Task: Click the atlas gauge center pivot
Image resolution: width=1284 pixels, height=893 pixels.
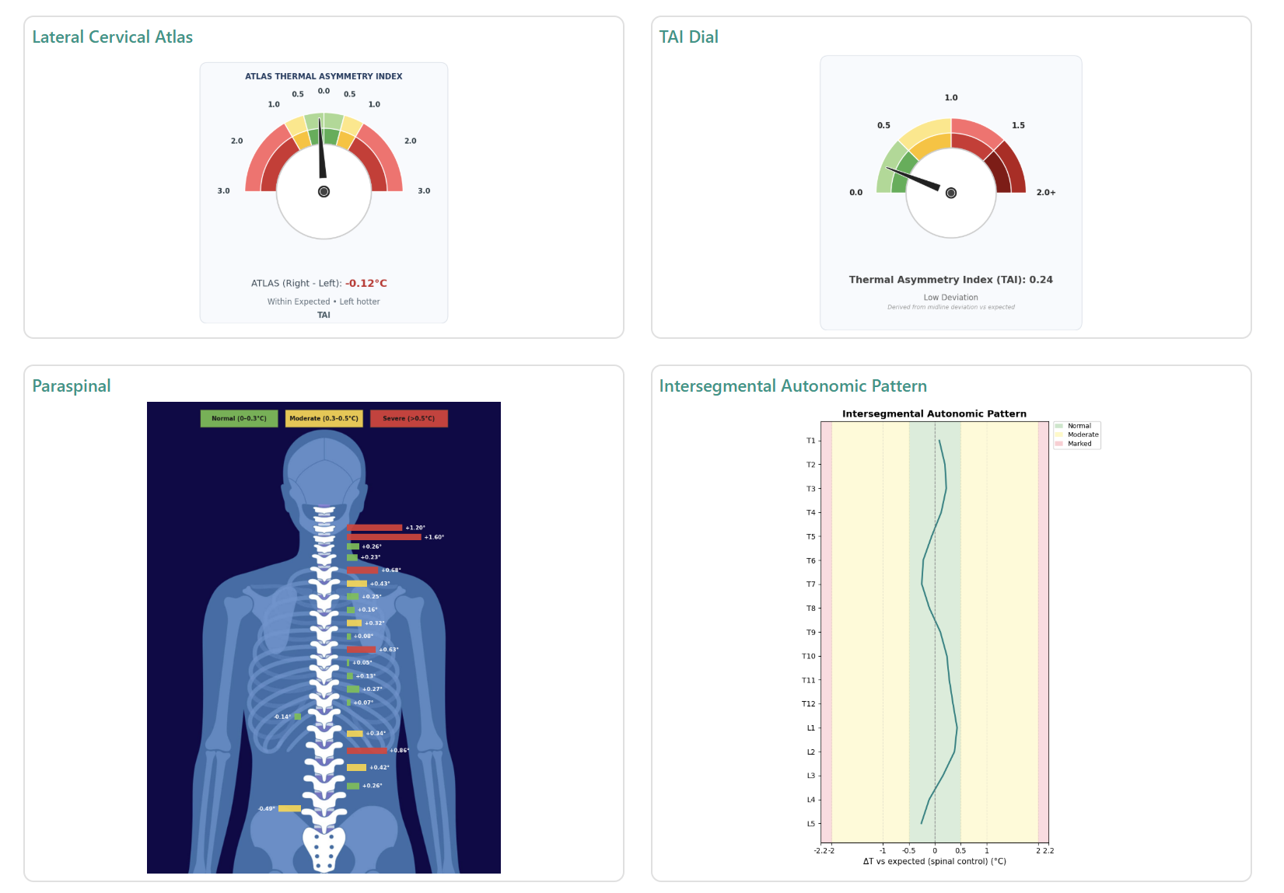Action: [324, 192]
